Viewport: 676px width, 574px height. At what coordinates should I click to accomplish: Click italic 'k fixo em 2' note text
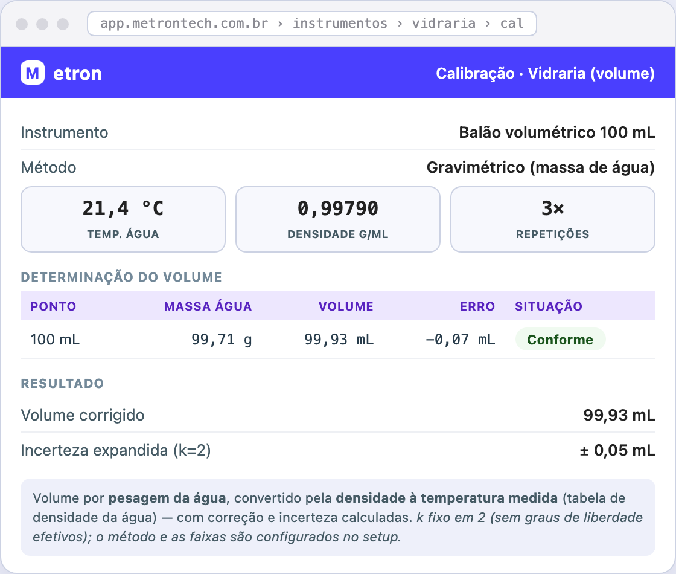[x=451, y=517]
